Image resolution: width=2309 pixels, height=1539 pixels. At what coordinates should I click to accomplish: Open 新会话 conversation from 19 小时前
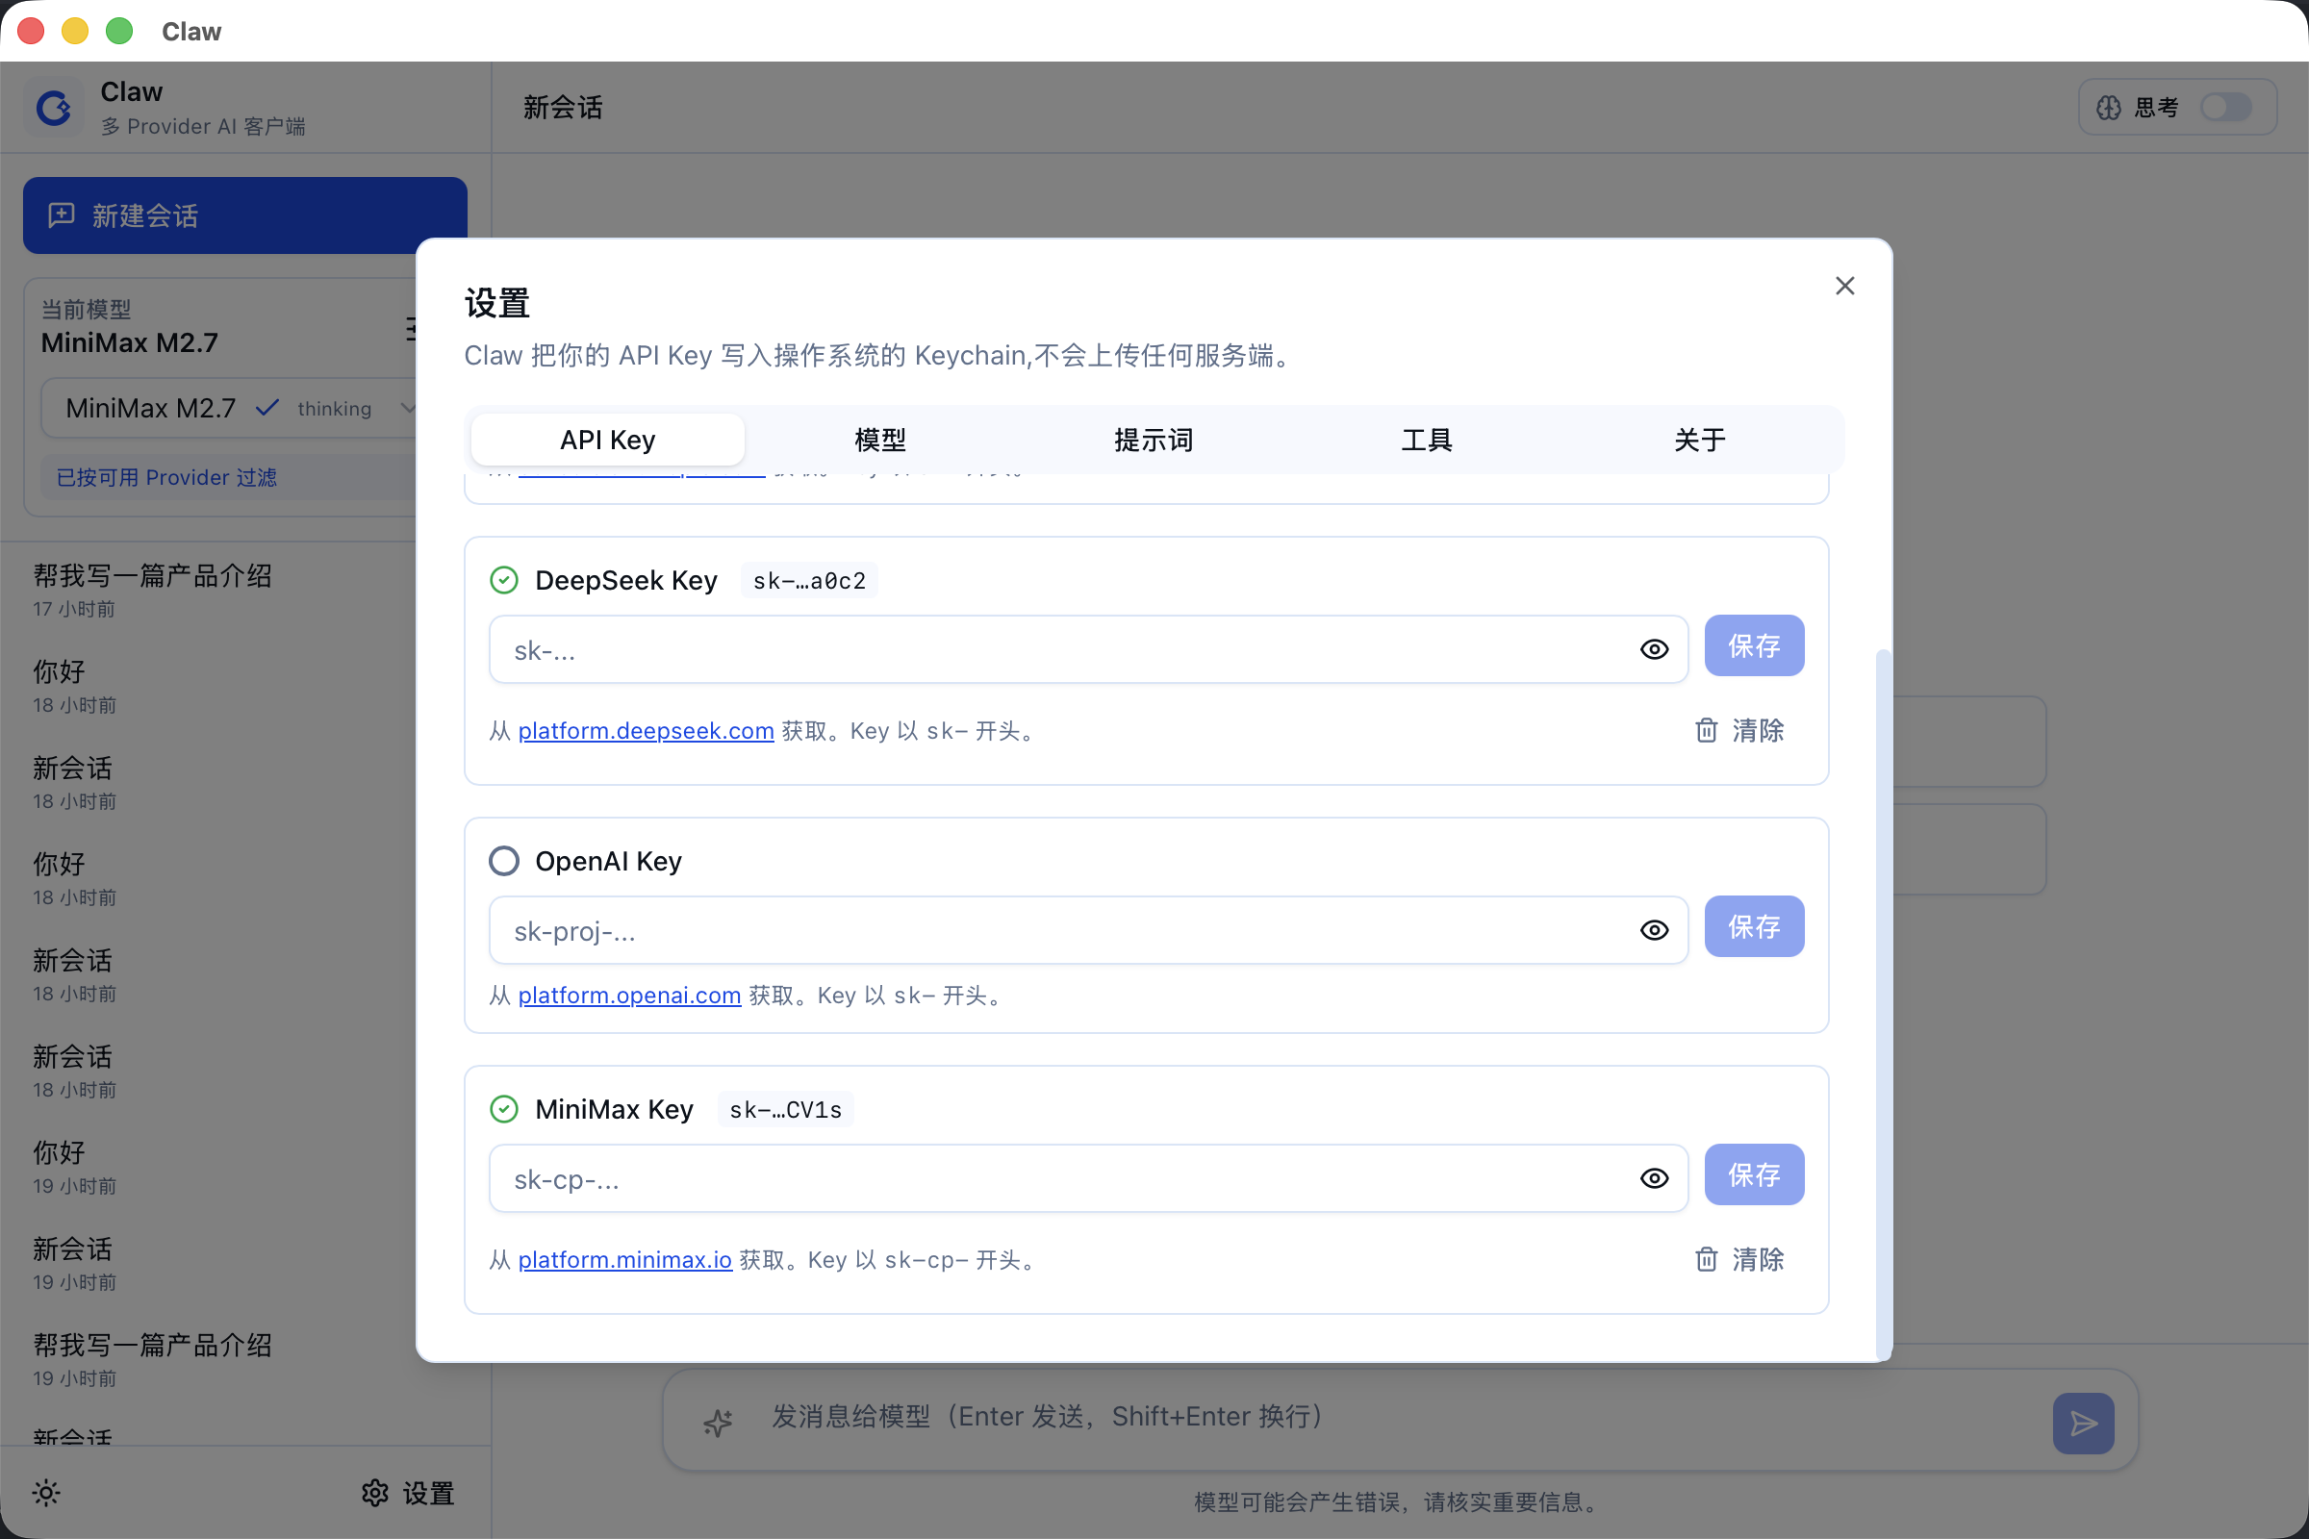(75, 1263)
